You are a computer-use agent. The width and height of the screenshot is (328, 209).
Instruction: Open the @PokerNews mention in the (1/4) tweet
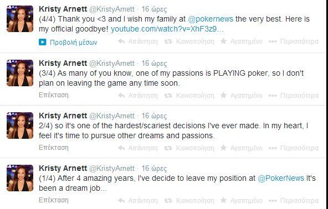(x=281, y=178)
